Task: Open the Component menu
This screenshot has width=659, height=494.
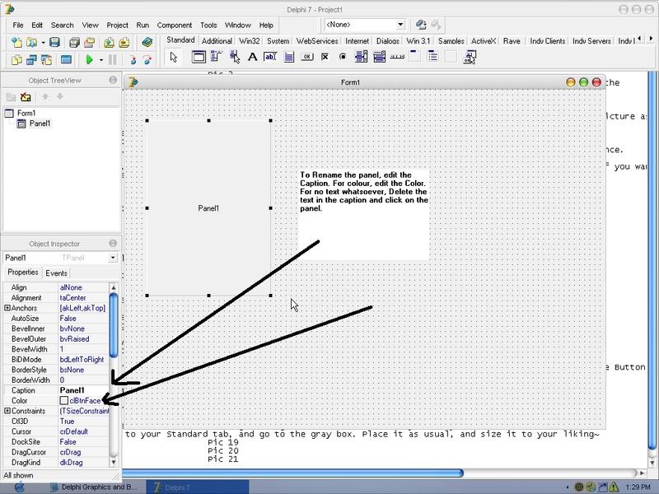Action: [x=174, y=26]
